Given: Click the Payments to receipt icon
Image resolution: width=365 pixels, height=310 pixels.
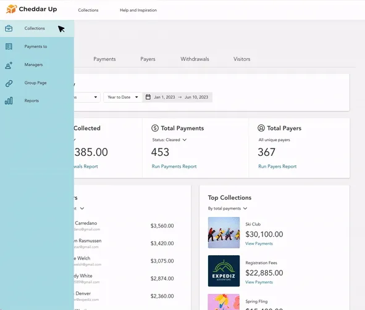Looking at the screenshot, I should point(9,46).
